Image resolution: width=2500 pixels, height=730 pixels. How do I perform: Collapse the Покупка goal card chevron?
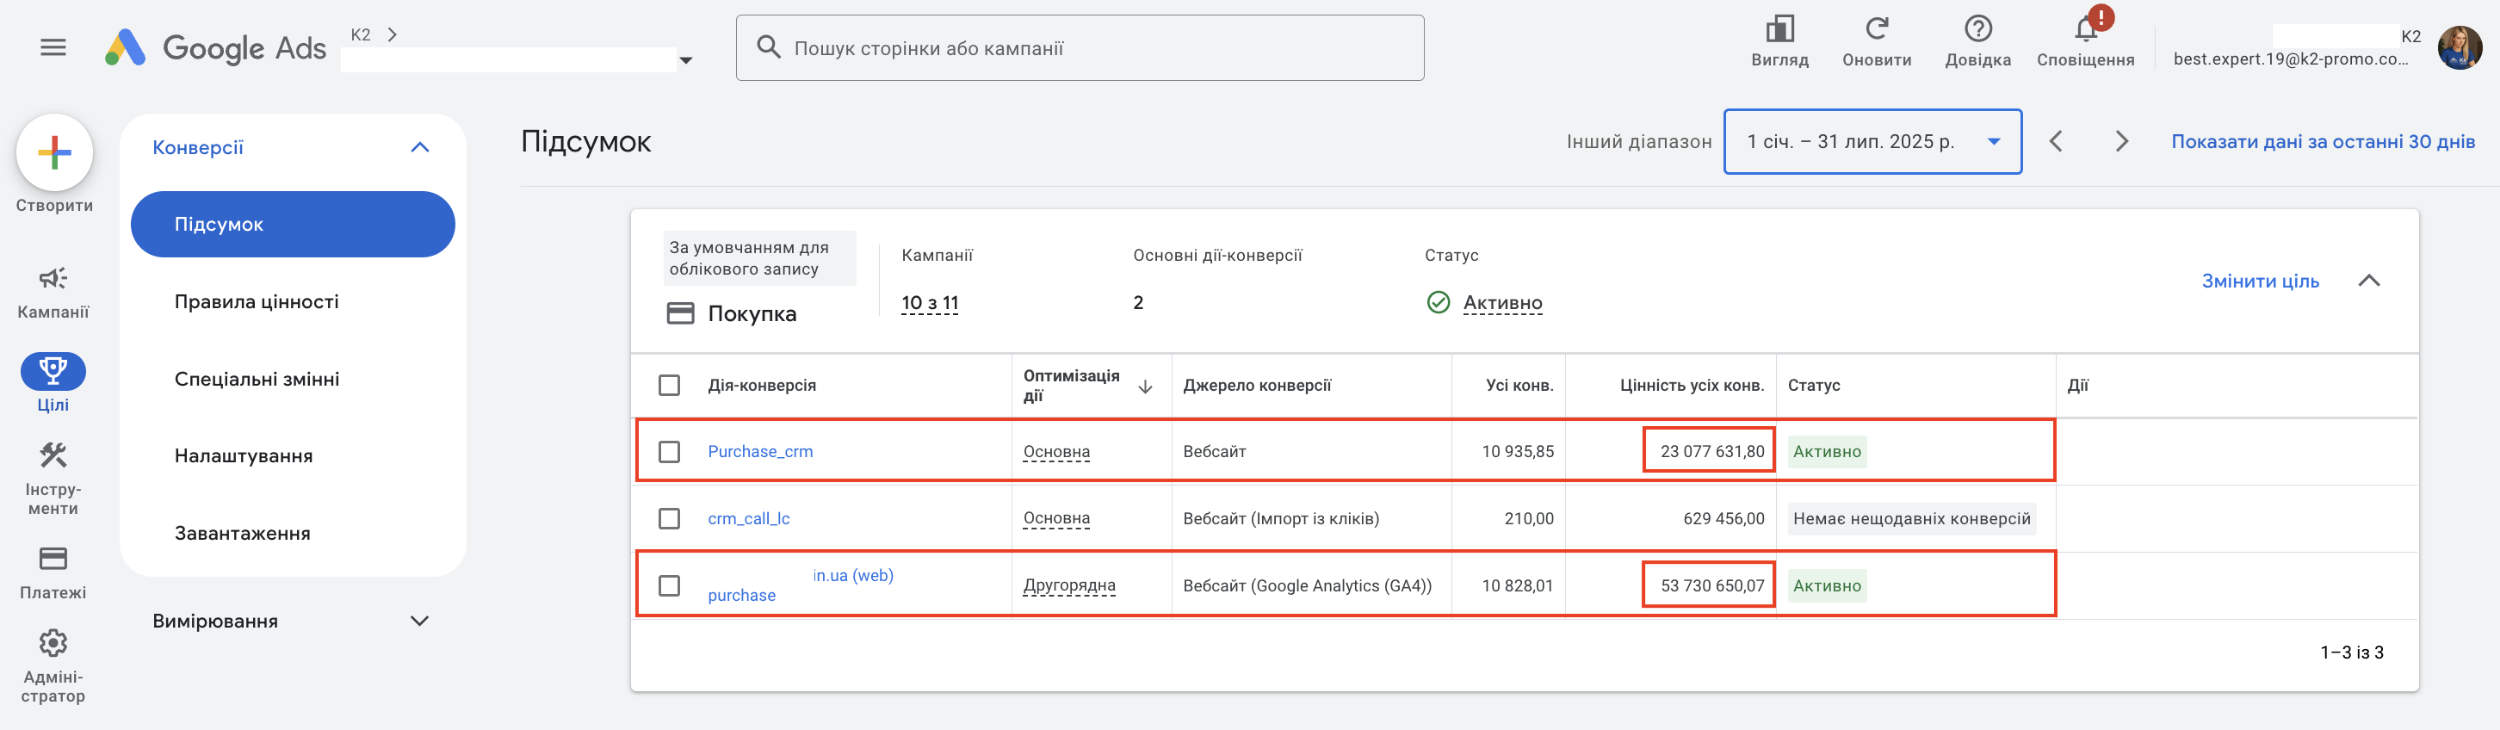(x=2369, y=281)
